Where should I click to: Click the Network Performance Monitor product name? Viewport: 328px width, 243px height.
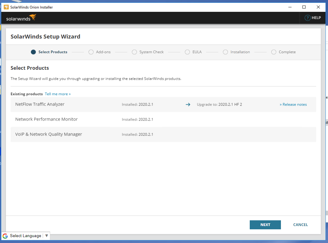click(46, 119)
